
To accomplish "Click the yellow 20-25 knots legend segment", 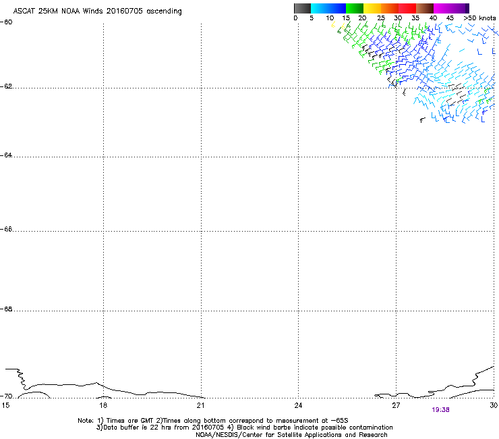I will point(372,8).
